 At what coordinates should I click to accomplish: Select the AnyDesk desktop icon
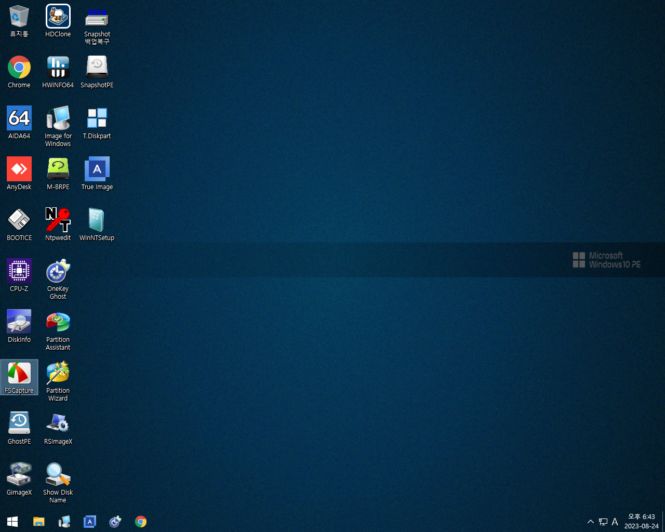(x=19, y=174)
